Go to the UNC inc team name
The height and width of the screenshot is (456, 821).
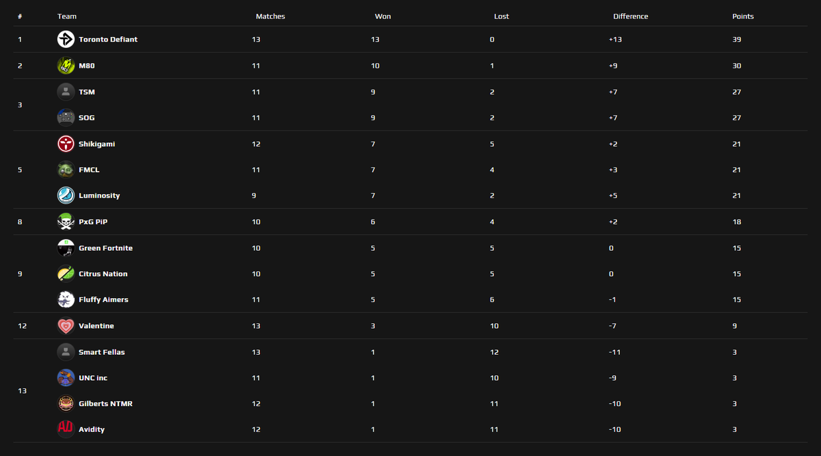pos(93,377)
